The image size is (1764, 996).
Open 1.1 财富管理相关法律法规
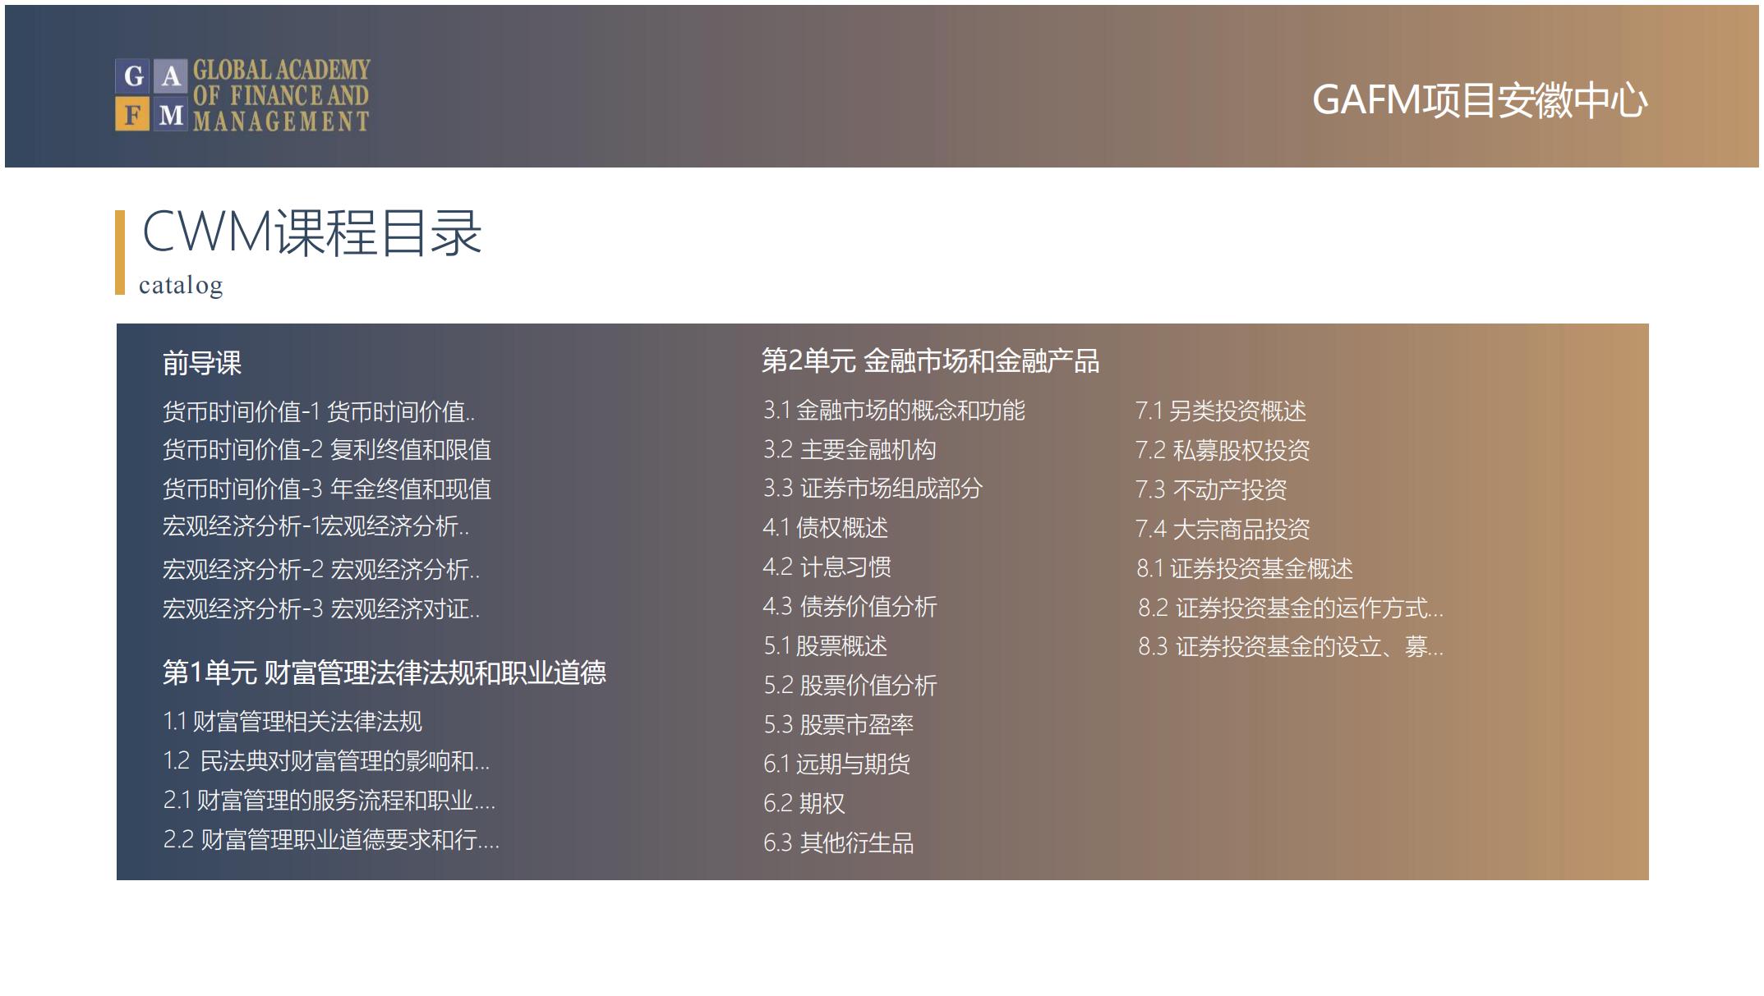tap(292, 722)
